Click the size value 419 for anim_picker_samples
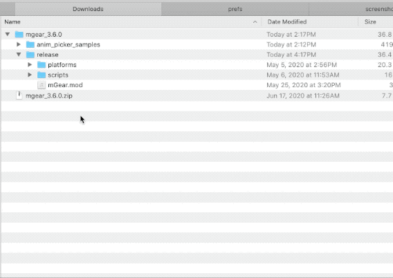 point(387,44)
